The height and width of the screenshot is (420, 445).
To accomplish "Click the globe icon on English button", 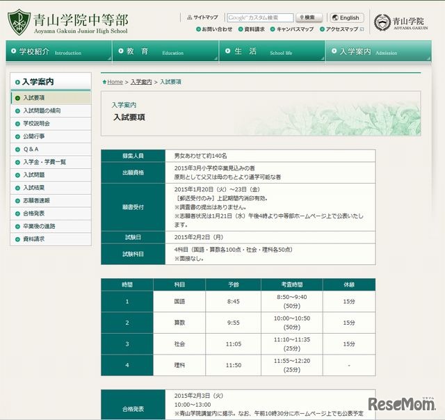I will point(335,17).
